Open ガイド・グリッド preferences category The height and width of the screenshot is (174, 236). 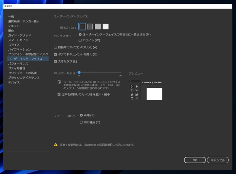[x=28, y=35]
